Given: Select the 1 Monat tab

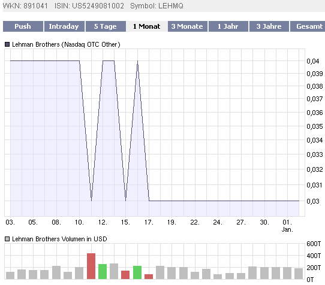Looking at the screenshot, I should point(146,26).
